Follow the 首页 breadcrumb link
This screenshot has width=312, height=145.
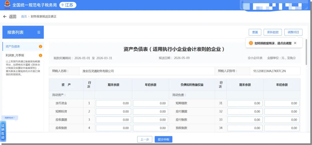(x=24, y=16)
